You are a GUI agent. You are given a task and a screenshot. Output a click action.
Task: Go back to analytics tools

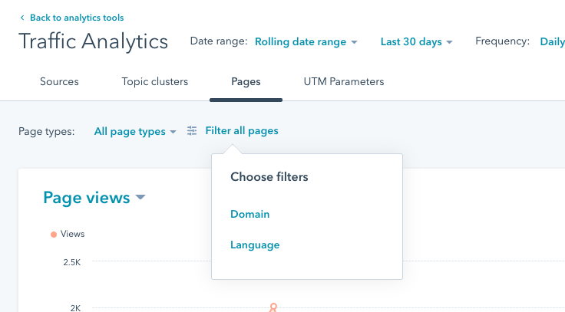coord(76,18)
